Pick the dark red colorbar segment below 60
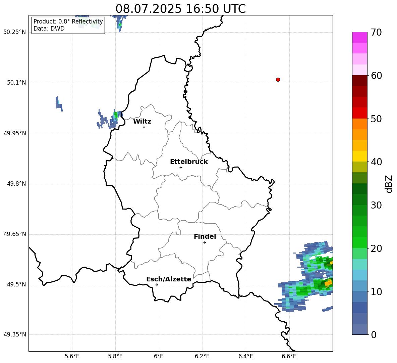Viewport: 397px width, 363px height. coord(360,81)
